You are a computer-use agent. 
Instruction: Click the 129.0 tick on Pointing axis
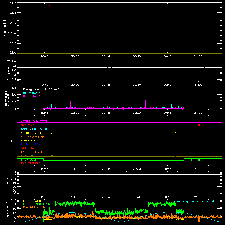coord(12,3)
